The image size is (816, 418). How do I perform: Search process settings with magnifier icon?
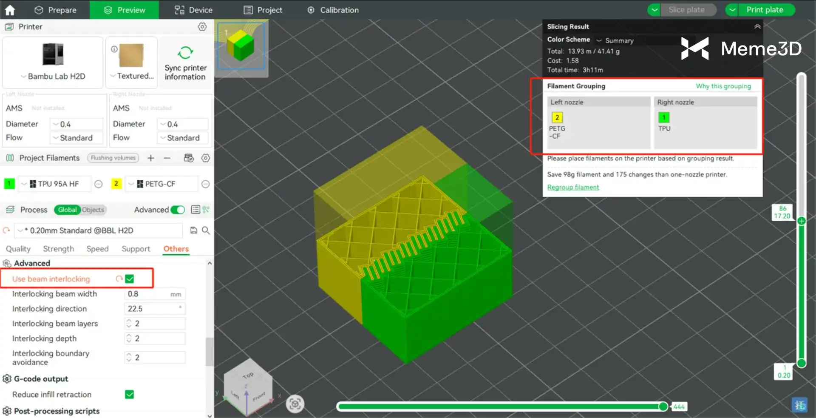click(x=206, y=230)
